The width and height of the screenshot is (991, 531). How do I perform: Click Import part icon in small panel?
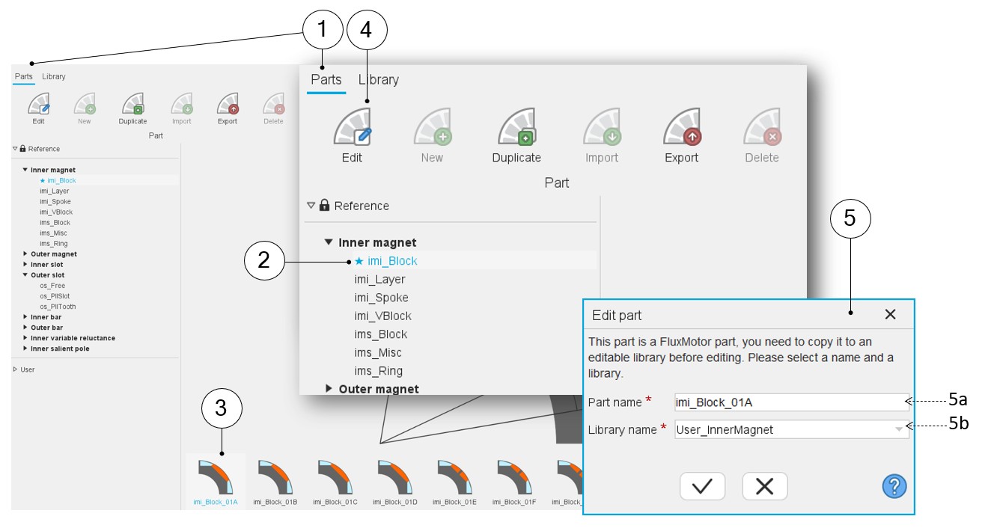(x=182, y=104)
